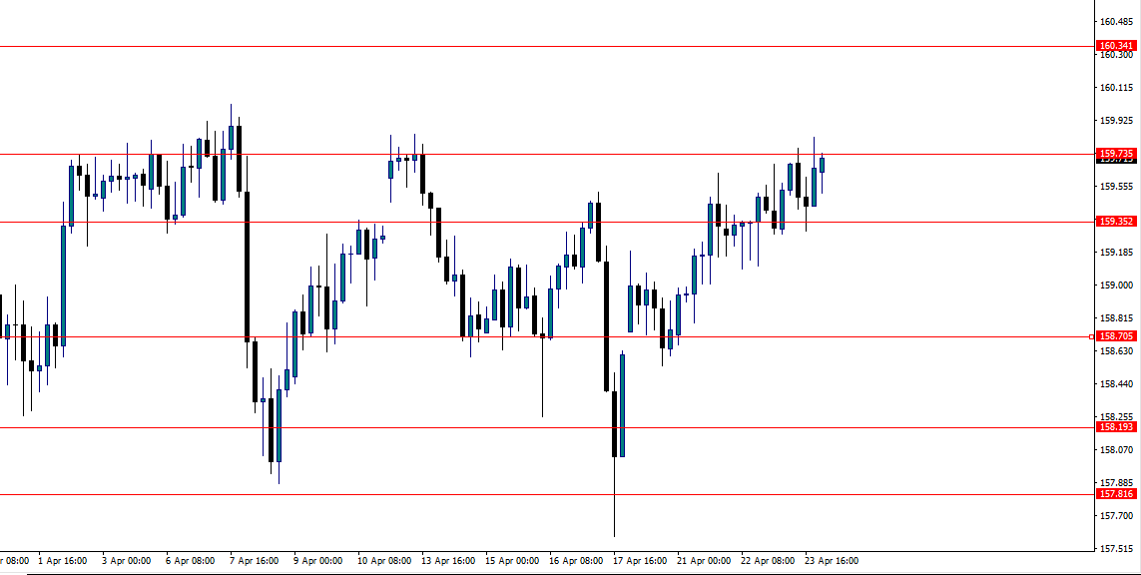Click the square handle on the 158.705 line
The image size is (1141, 575).
click(x=1091, y=337)
